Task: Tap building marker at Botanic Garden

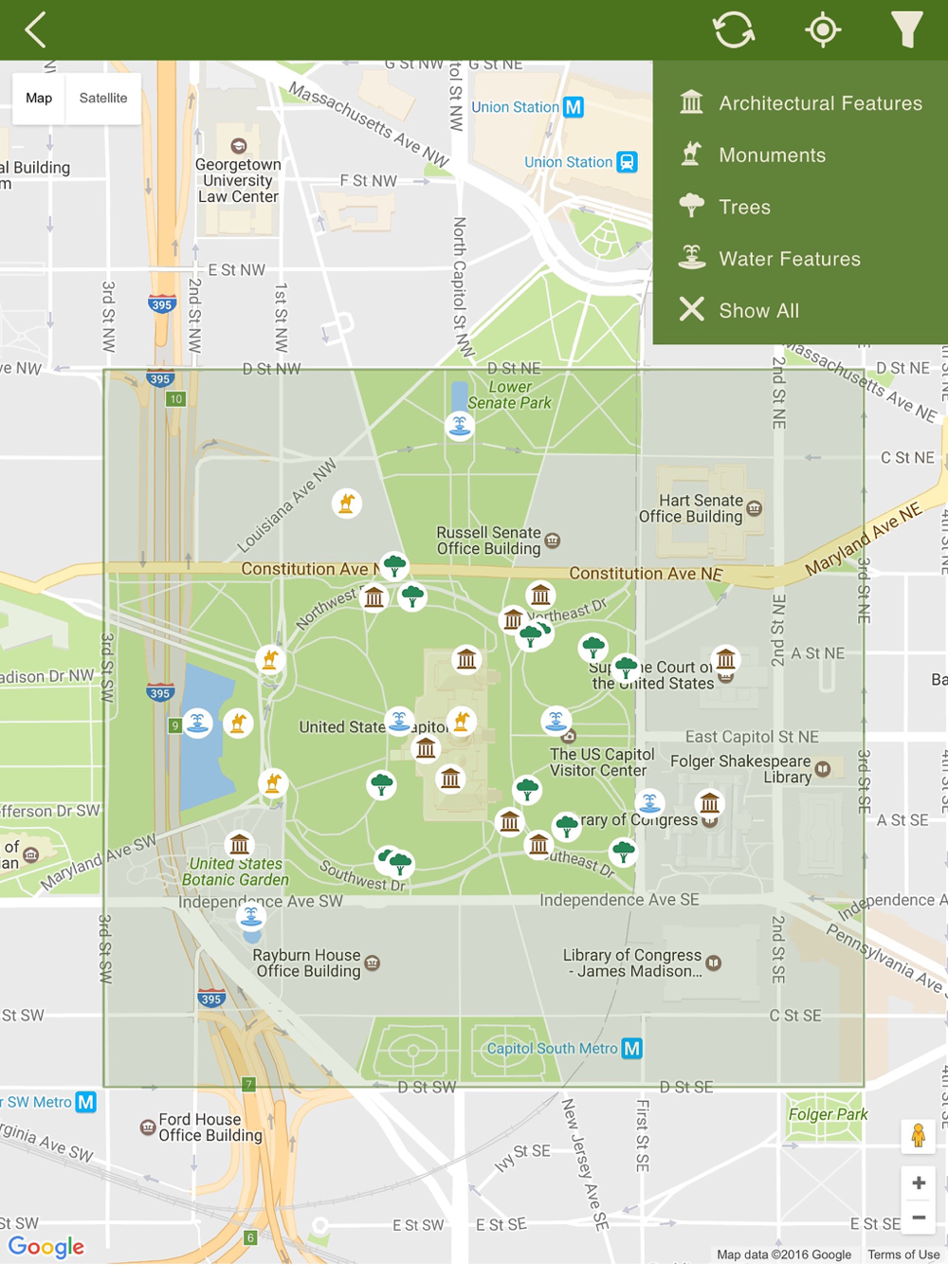Action: coord(240,843)
